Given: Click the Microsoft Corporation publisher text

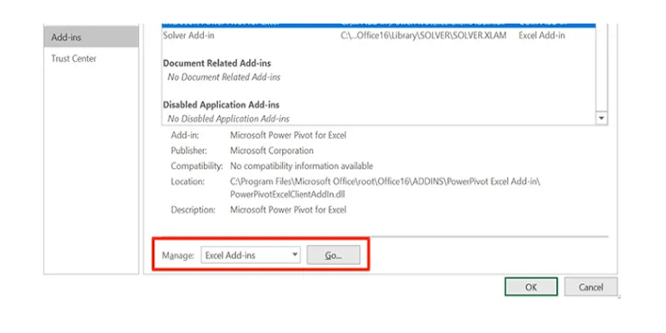Looking at the screenshot, I should coord(271,151).
